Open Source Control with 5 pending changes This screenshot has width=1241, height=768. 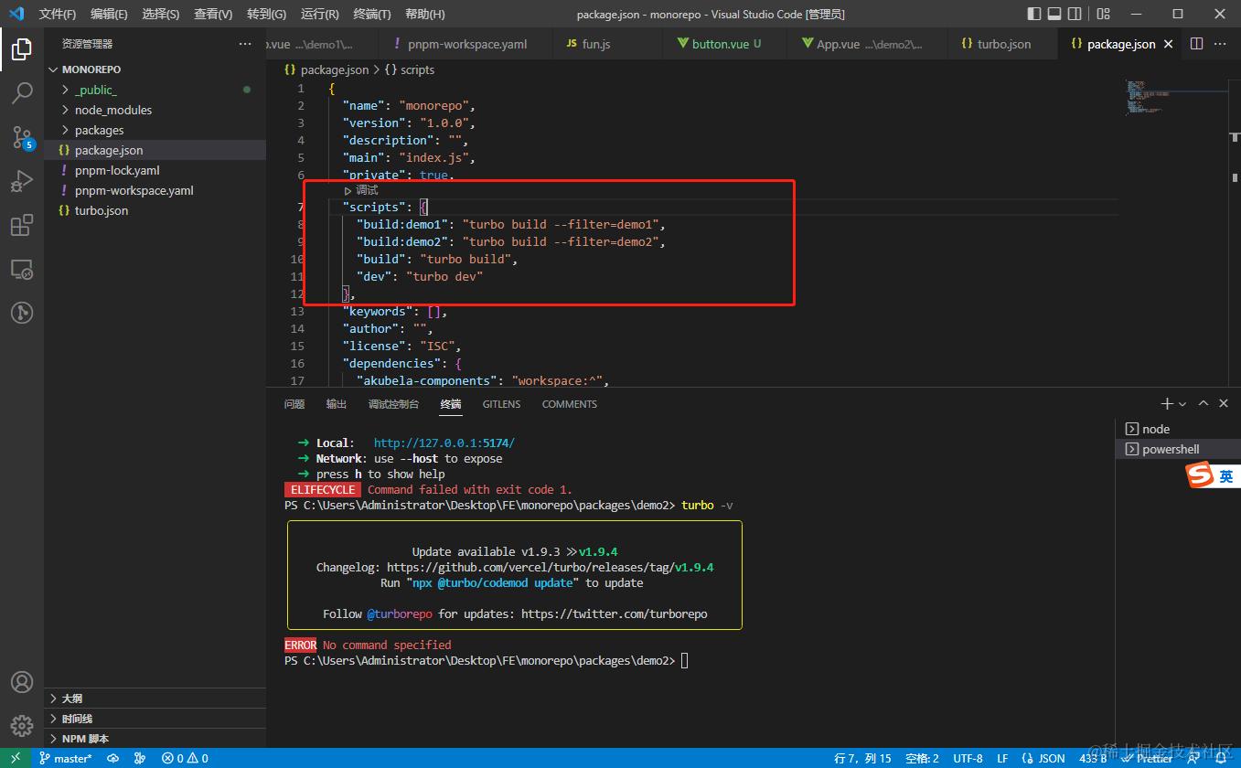22,137
